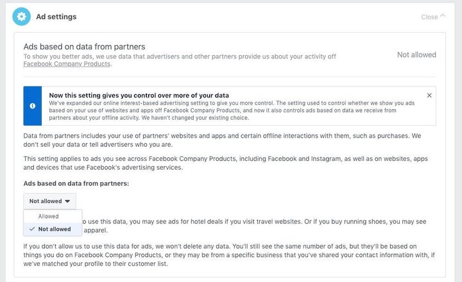Click the banner text about expanded advertising setting
The height and width of the screenshot is (282, 462).
pyautogui.click(x=232, y=110)
